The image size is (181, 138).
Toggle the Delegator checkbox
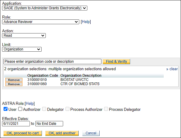44,109
